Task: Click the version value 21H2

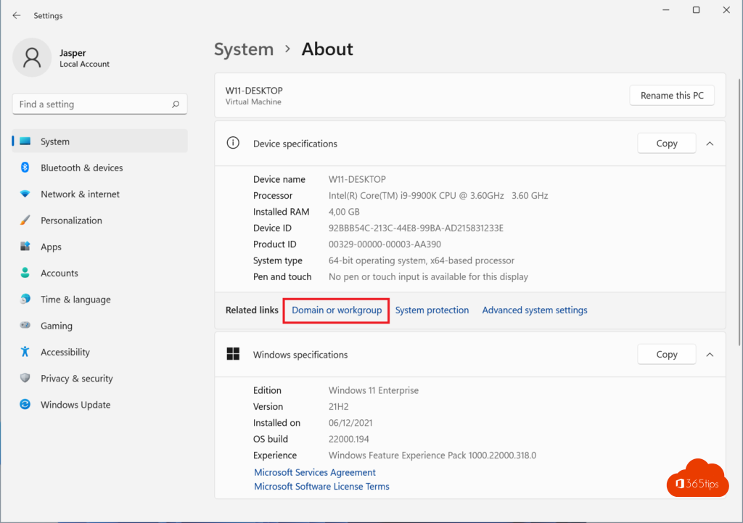Action: 338,406
